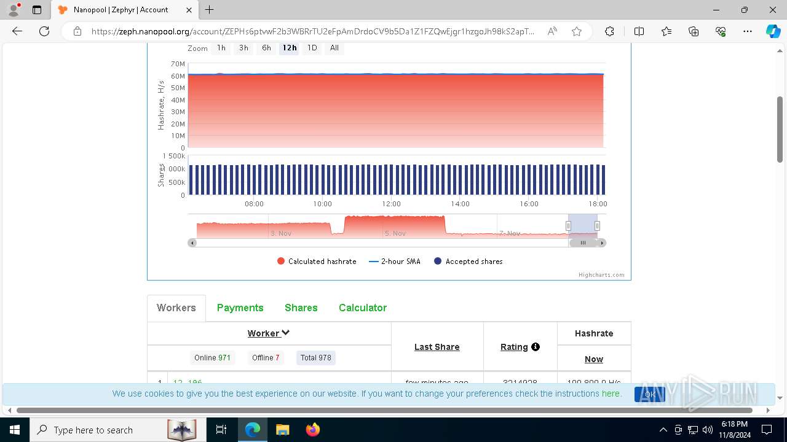This screenshot has height=442, width=787.
Task: Toggle the Accepted shares legend series
Action: pos(469,262)
